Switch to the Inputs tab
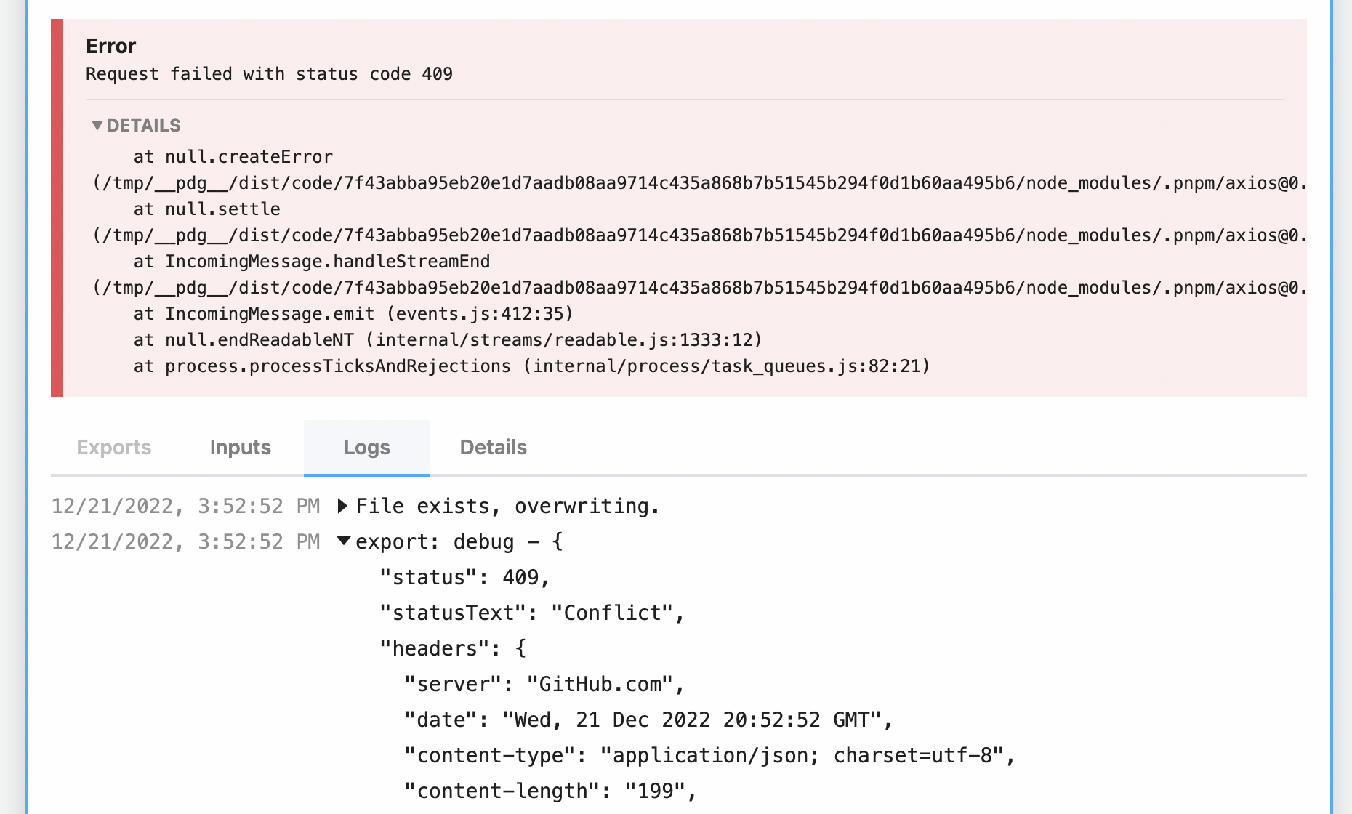 point(240,448)
